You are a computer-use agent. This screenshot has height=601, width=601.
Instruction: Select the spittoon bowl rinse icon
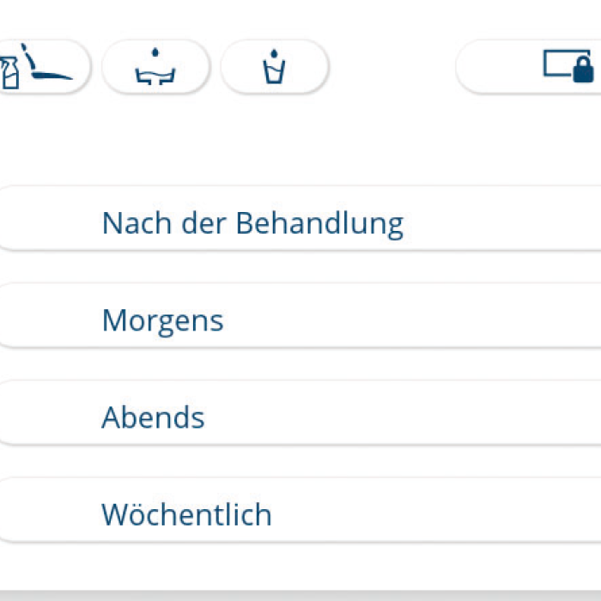(155, 66)
